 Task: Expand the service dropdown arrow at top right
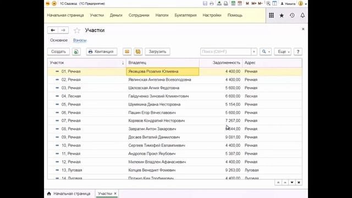coord(306,4)
